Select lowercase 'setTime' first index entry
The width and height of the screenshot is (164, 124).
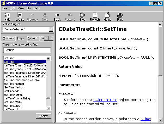point(25,58)
